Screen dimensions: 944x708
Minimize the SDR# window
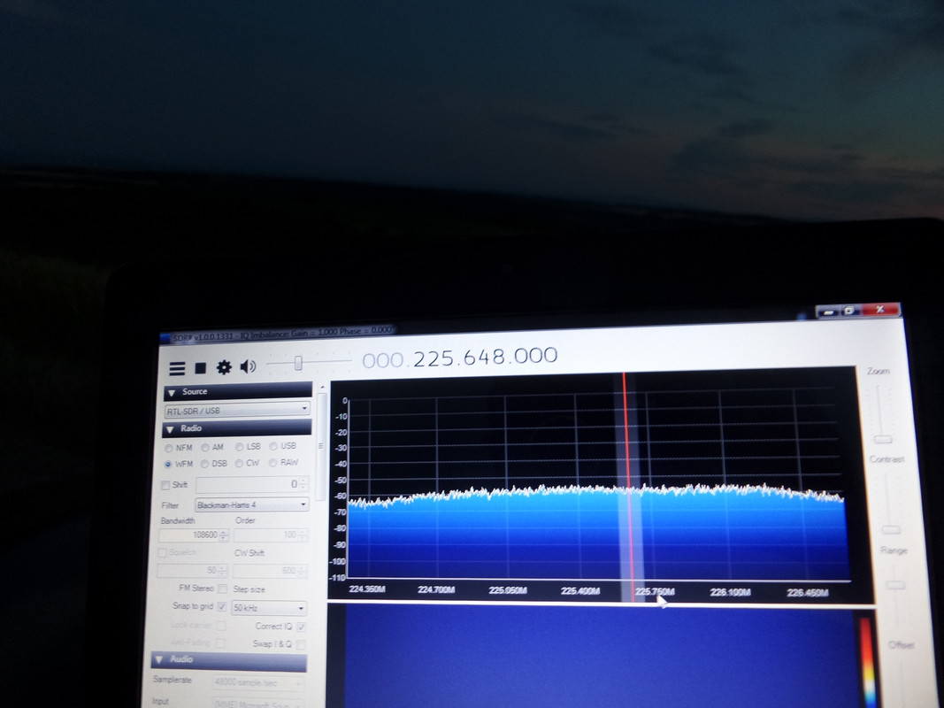click(827, 312)
